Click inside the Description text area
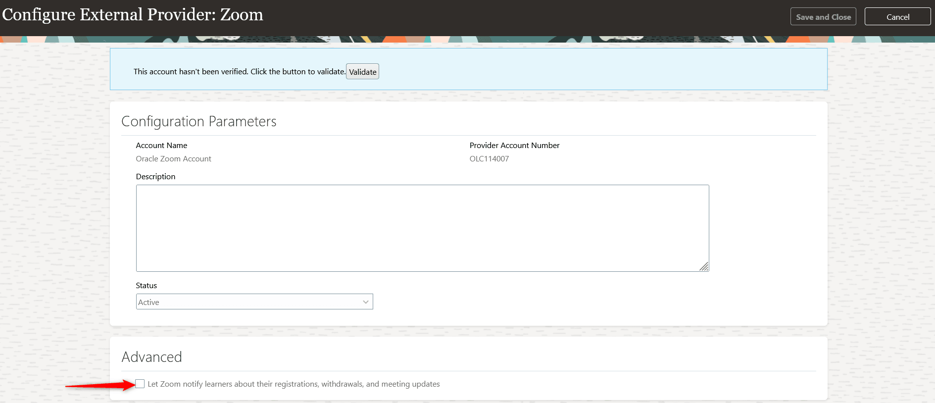Screen dimensions: 935x403 (422, 228)
